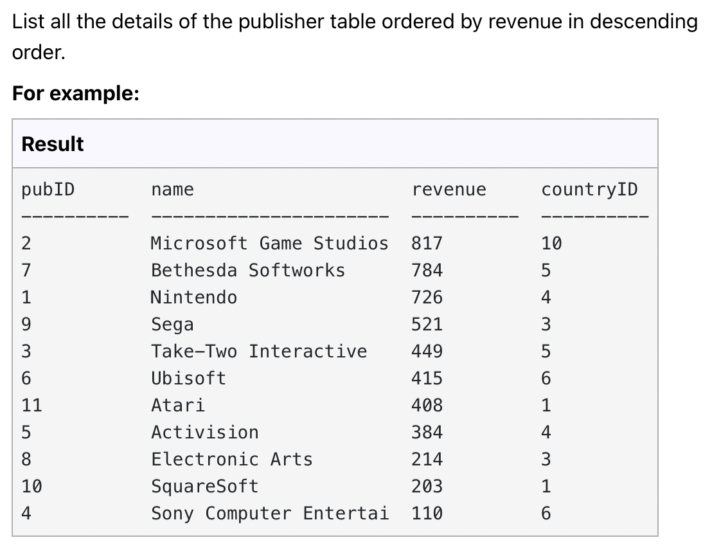Click revenue value 817
Viewport: 712px width, 558px height.
(x=427, y=243)
